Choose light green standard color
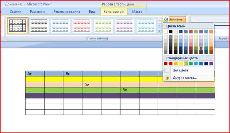This screenshot has height=133, width=230. (x=186, y=64)
